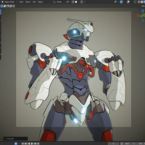The image size is (145, 145).
Task: Switch to wireframe viewport shading
Action: click(x=139, y=2)
